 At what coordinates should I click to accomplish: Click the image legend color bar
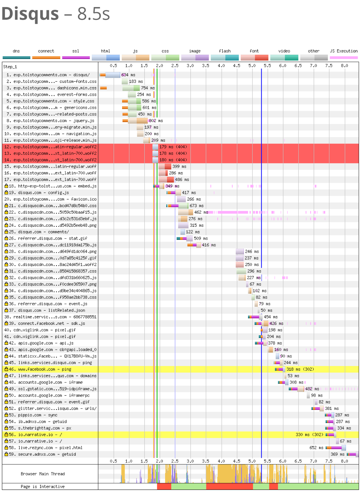(195, 58)
